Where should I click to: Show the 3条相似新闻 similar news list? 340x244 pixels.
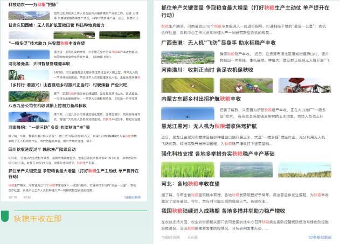[x=132, y=198]
